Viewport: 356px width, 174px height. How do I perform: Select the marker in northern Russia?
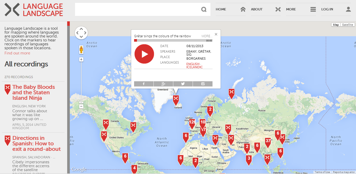(x=231, y=93)
